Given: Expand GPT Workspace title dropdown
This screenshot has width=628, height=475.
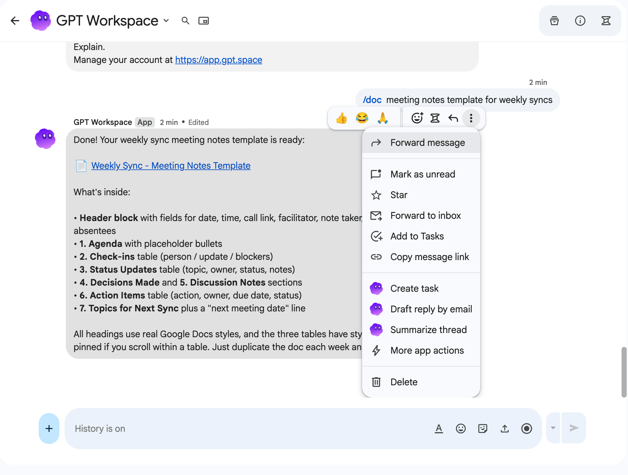Looking at the screenshot, I should (x=166, y=21).
